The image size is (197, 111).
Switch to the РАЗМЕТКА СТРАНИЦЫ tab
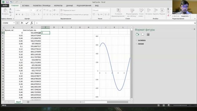pyautogui.click(x=42, y=6)
